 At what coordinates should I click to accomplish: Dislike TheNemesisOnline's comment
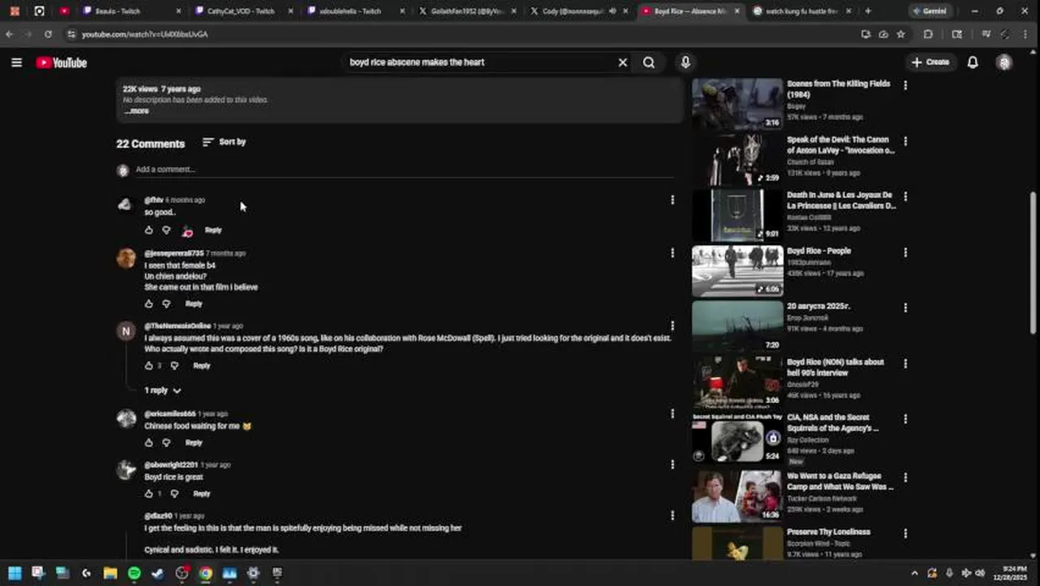[174, 366]
